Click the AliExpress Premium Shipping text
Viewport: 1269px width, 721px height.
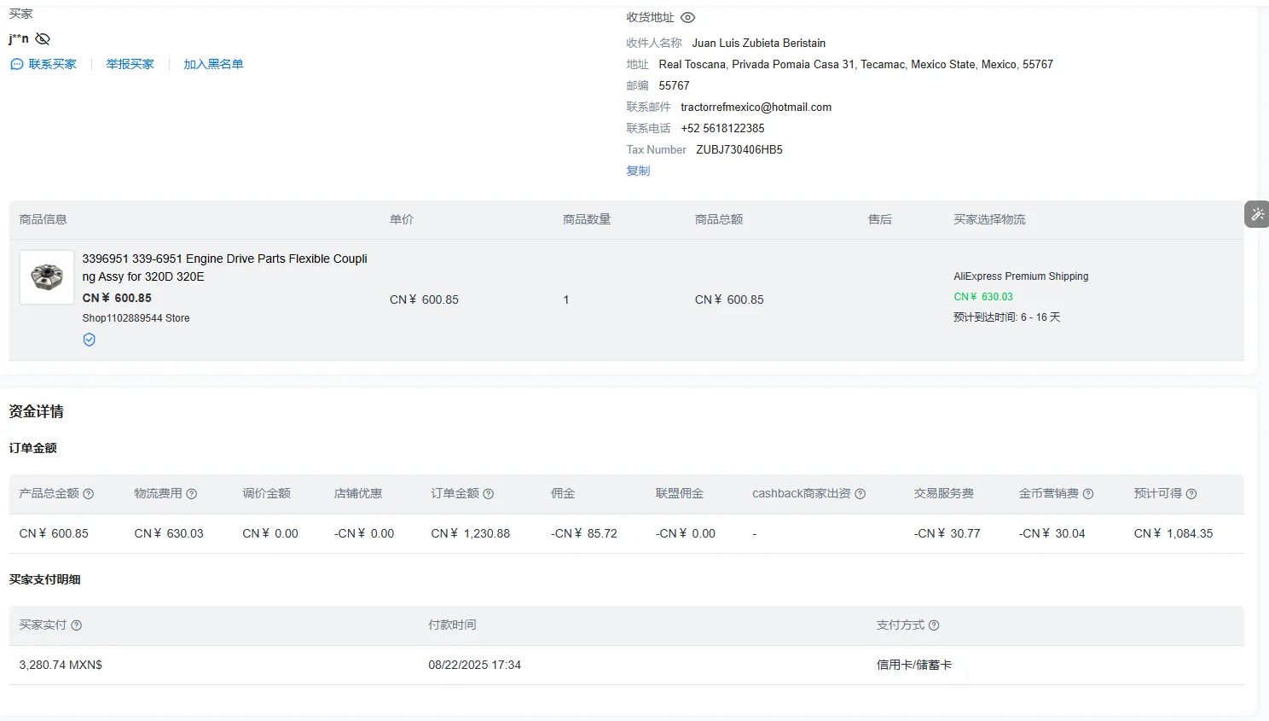click(1021, 276)
